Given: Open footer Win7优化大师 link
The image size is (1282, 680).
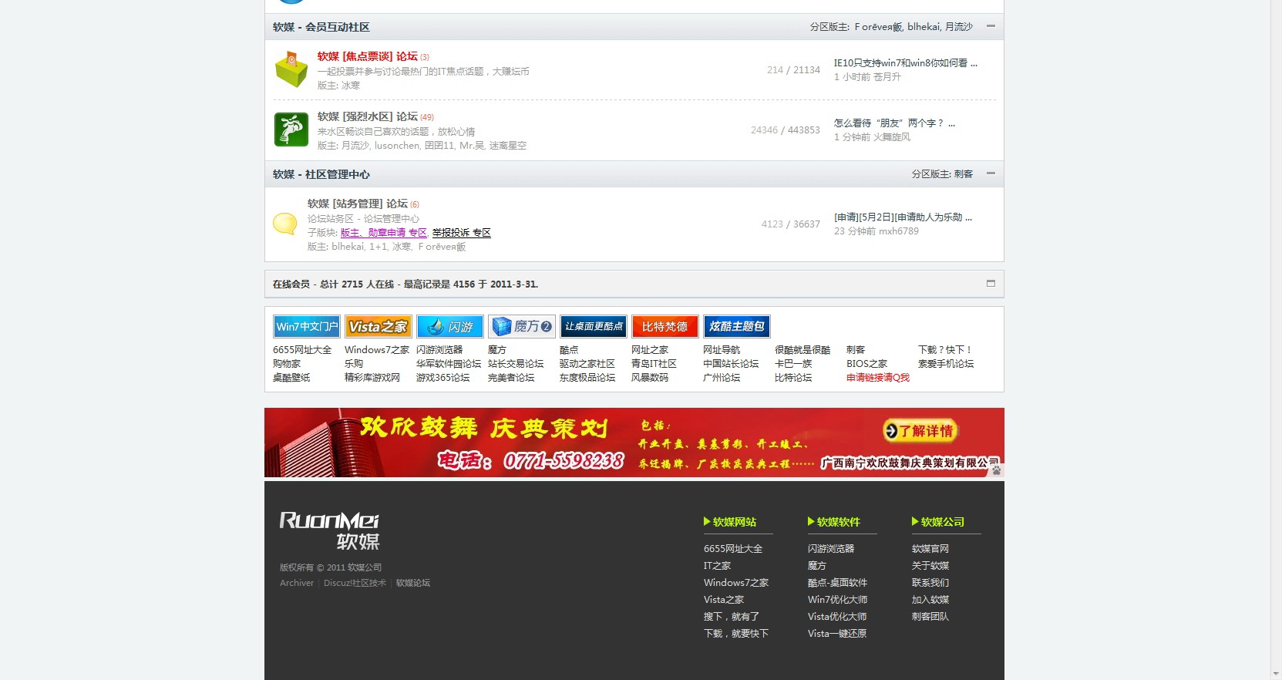Looking at the screenshot, I should pyautogui.click(x=837, y=600).
